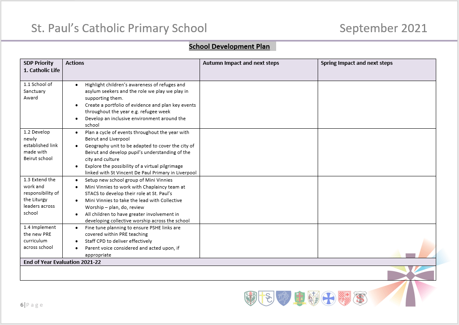Click the 'Actions' column header
This screenshot has height=325, width=459.
click(131, 70)
